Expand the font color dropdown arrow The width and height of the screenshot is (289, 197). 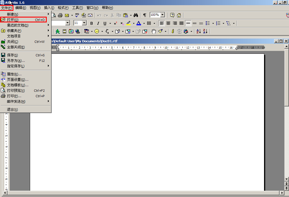144,24
